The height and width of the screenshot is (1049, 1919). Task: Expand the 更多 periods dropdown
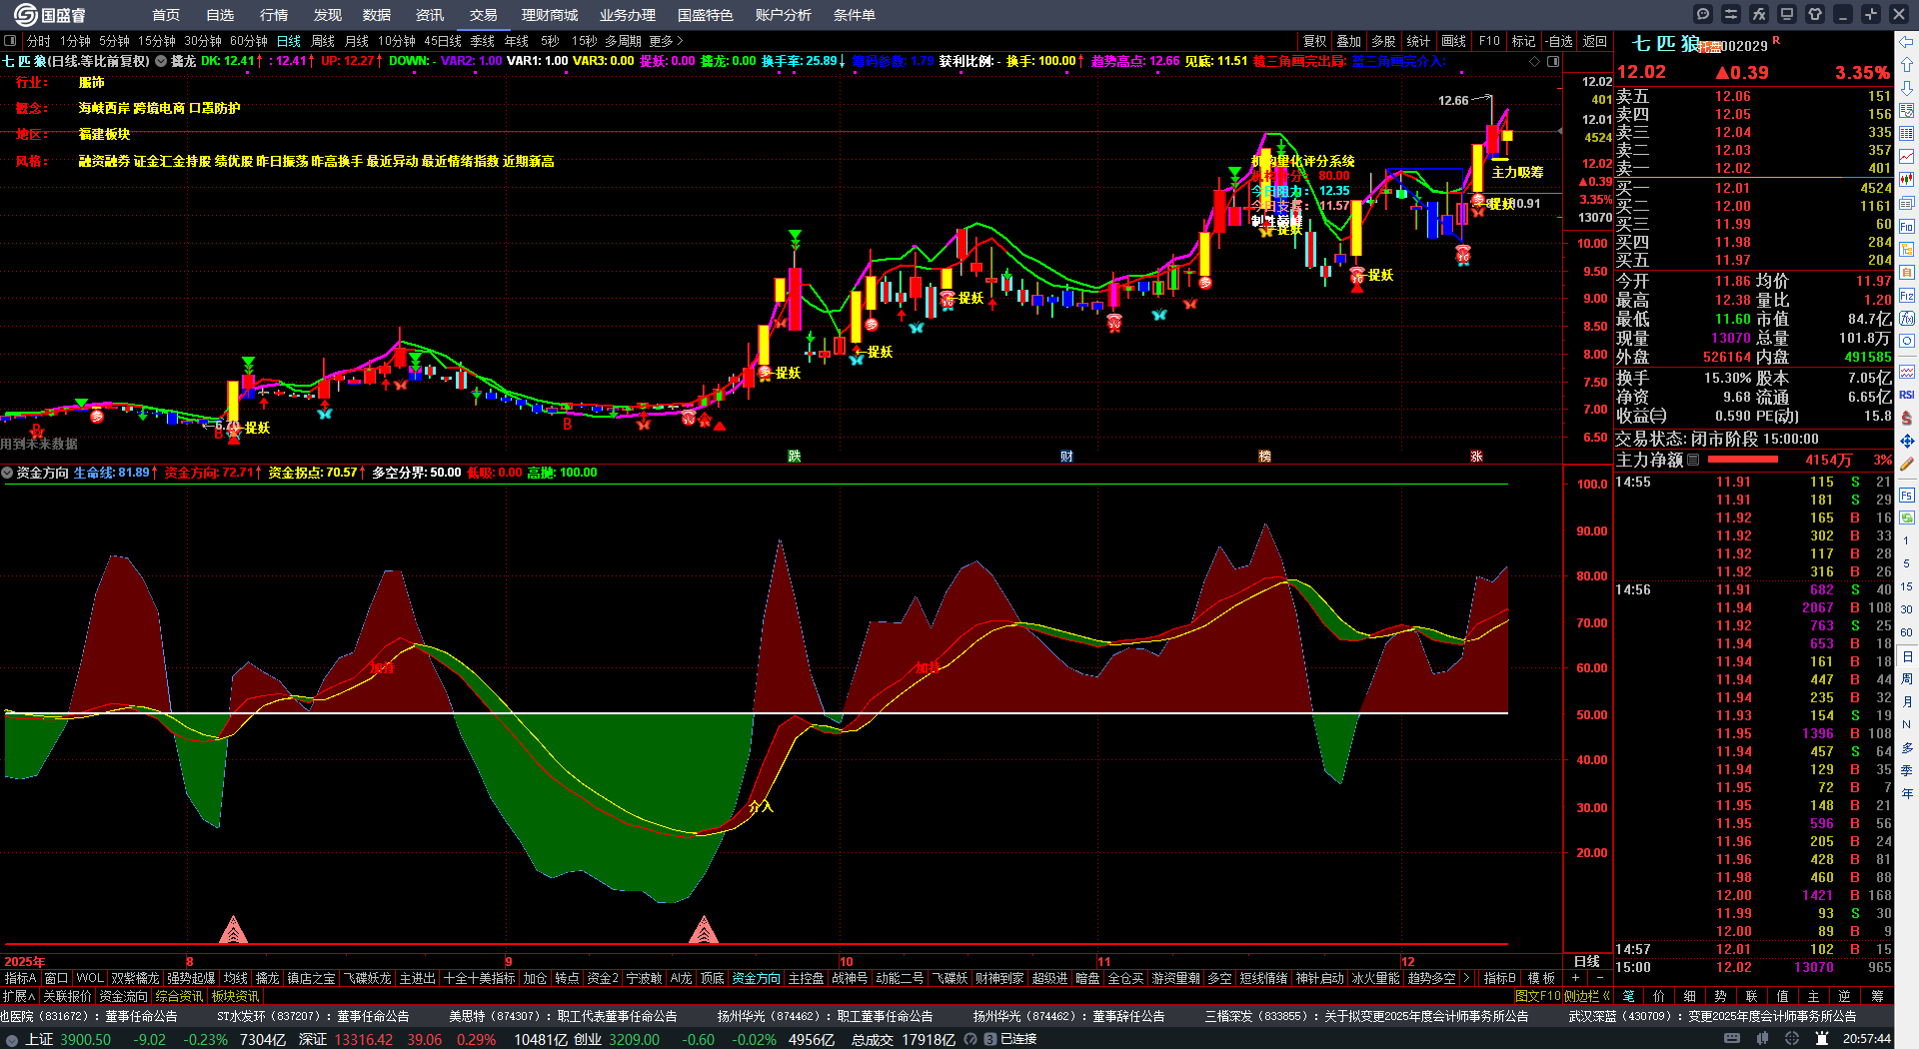(666, 41)
